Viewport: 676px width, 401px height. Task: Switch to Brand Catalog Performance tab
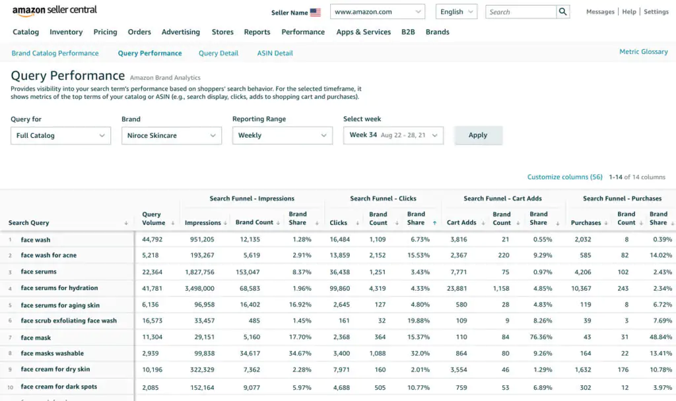point(55,53)
